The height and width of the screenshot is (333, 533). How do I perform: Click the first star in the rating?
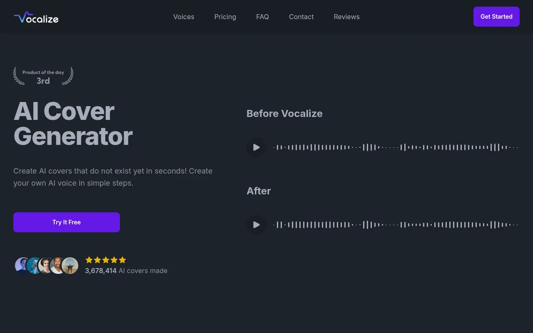[89, 260]
